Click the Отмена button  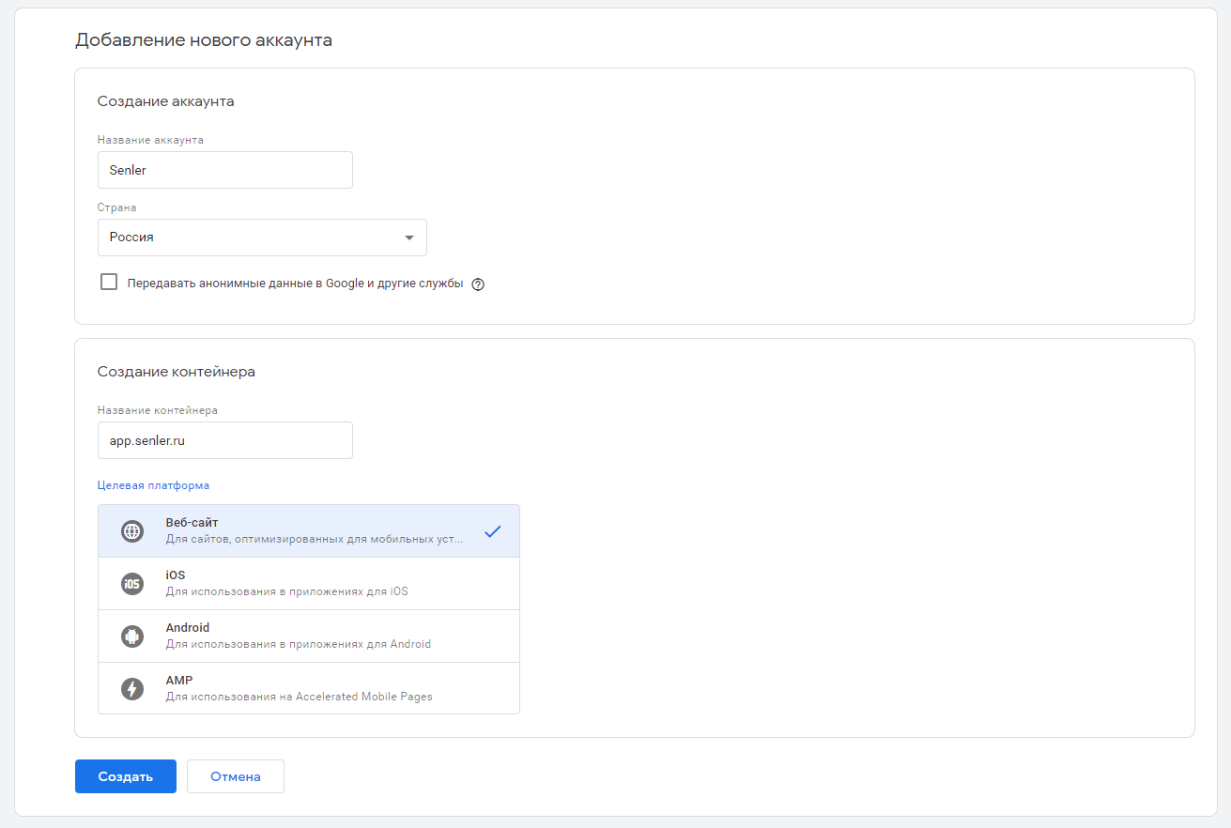(236, 776)
